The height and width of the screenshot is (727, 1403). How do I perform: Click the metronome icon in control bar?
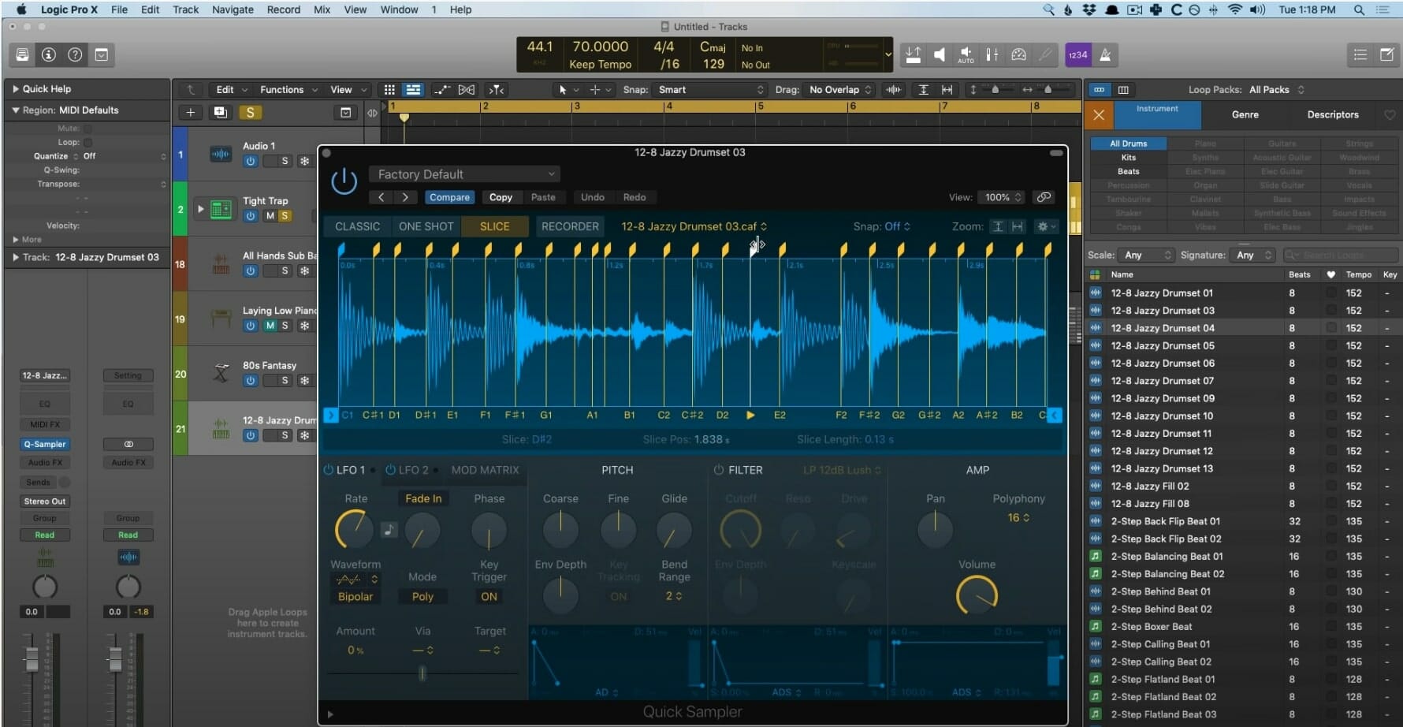pyautogui.click(x=1105, y=55)
